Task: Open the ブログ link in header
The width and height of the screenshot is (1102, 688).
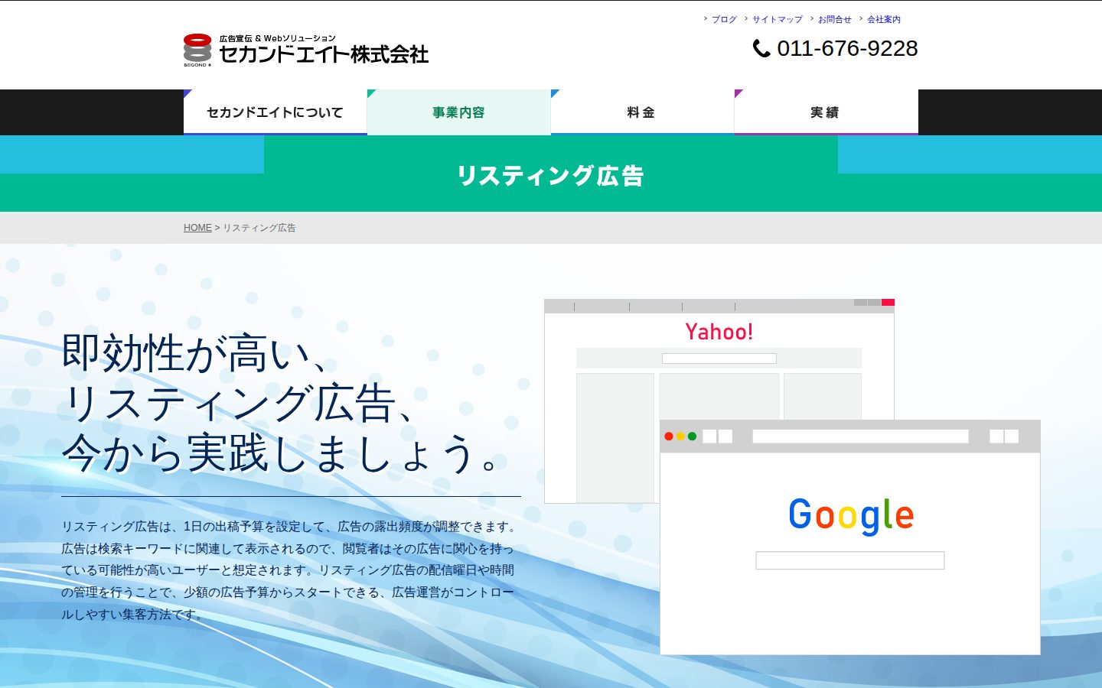Action: pyautogui.click(x=724, y=19)
